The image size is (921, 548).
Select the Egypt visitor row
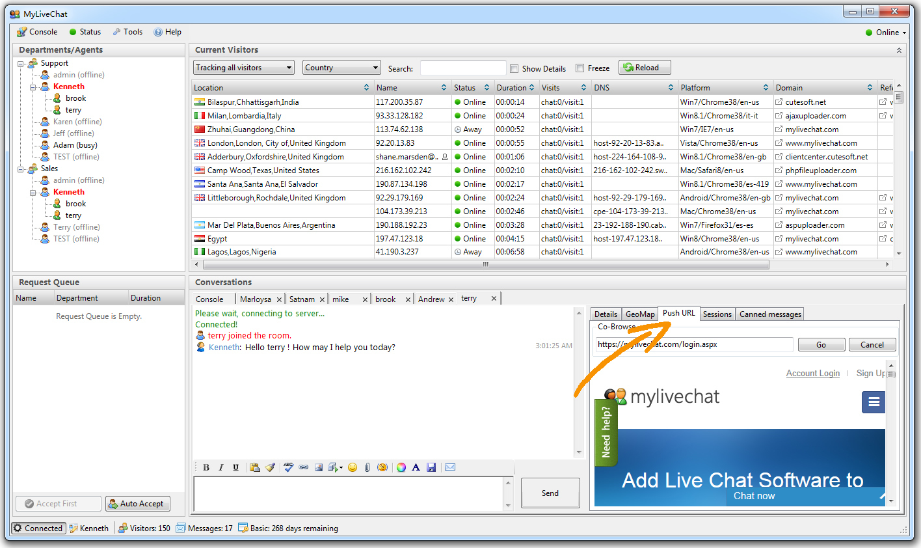pyautogui.click(x=542, y=239)
